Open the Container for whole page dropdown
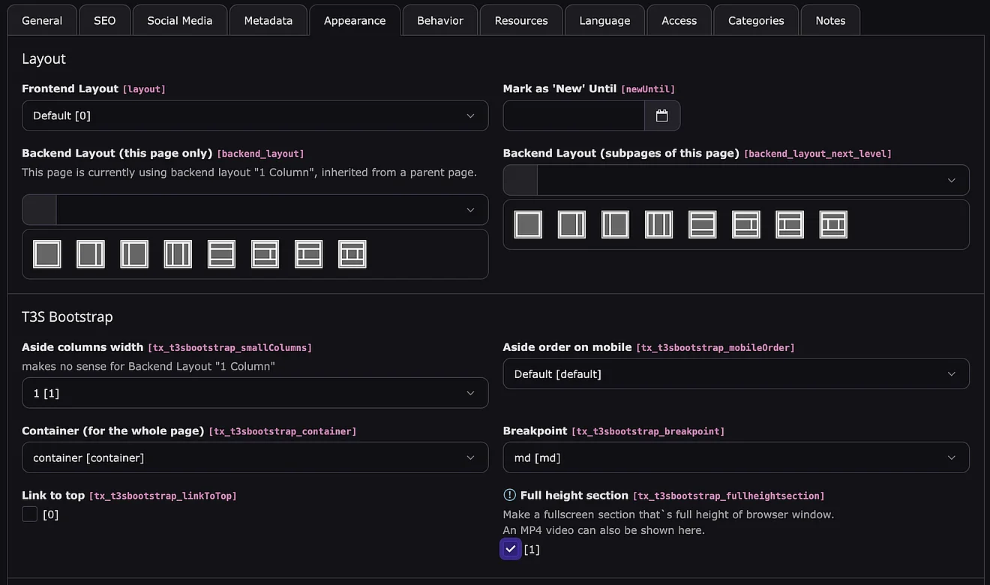This screenshot has height=585, width=990. [255, 457]
